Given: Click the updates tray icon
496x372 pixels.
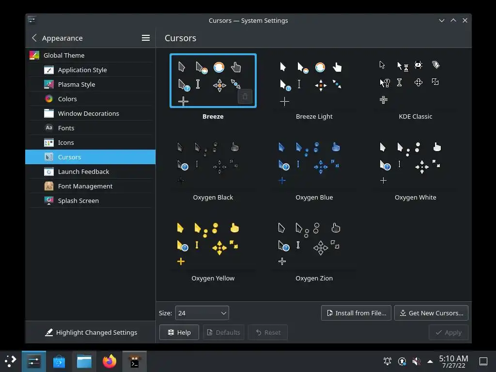Looking at the screenshot, I should 402,361.
